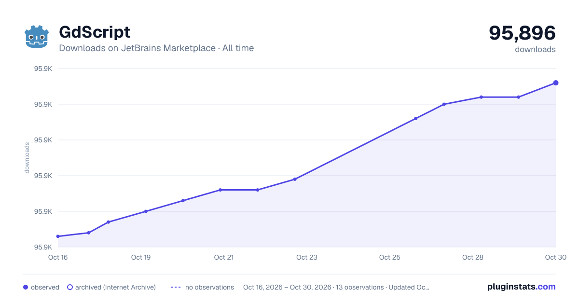The image size is (579, 304).
Task: Click the 'no observations' legend label
Action: coord(209,287)
